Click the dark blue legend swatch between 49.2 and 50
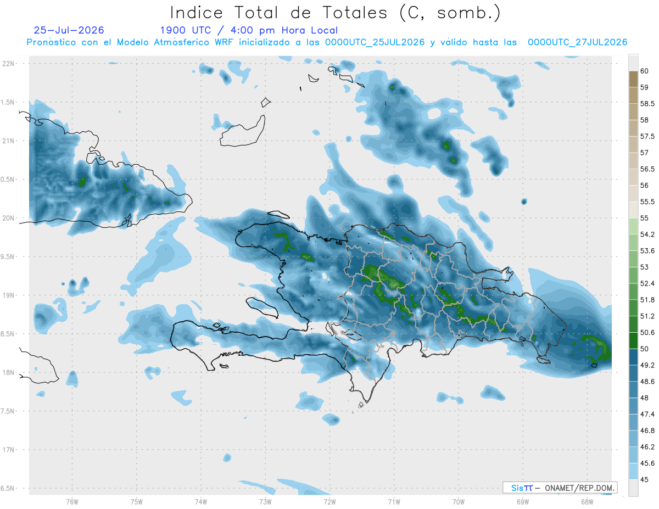This screenshot has height=509, width=659. pos(633,357)
